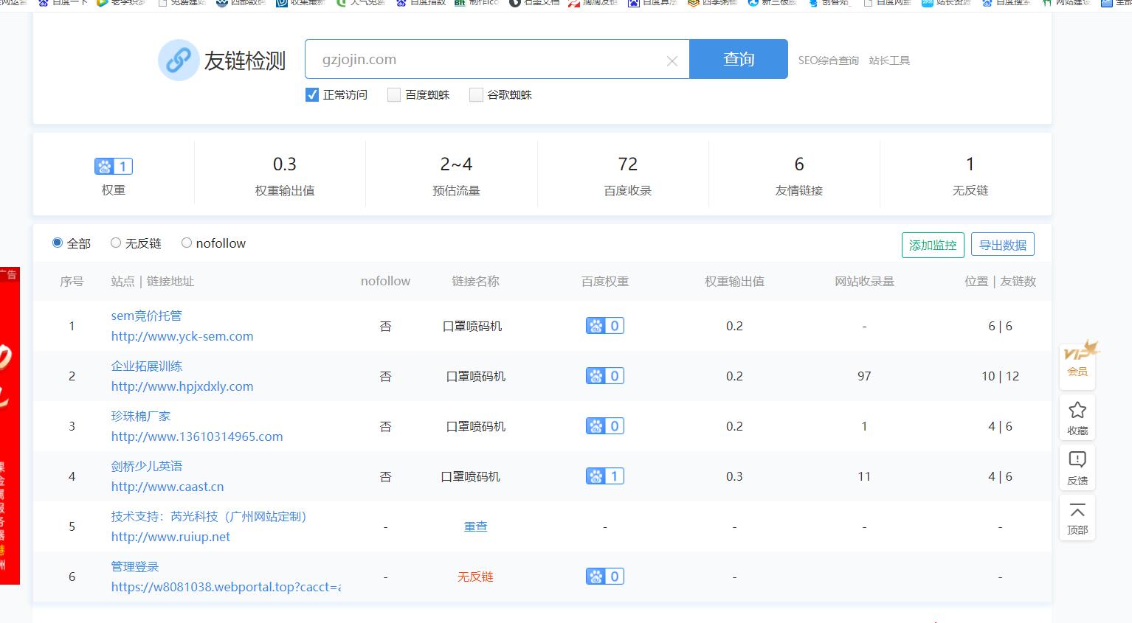The width and height of the screenshot is (1132, 623).
Task: Open the SEO综合查询 link
Action: coord(828,60)
